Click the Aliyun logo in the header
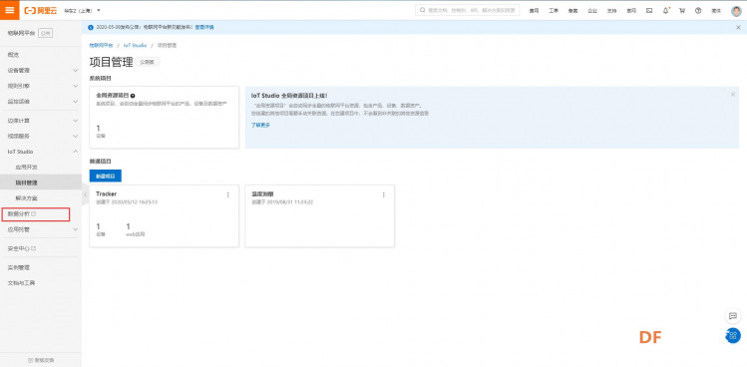The width and height of the screenshot is (747, 367). pos(41,10)
